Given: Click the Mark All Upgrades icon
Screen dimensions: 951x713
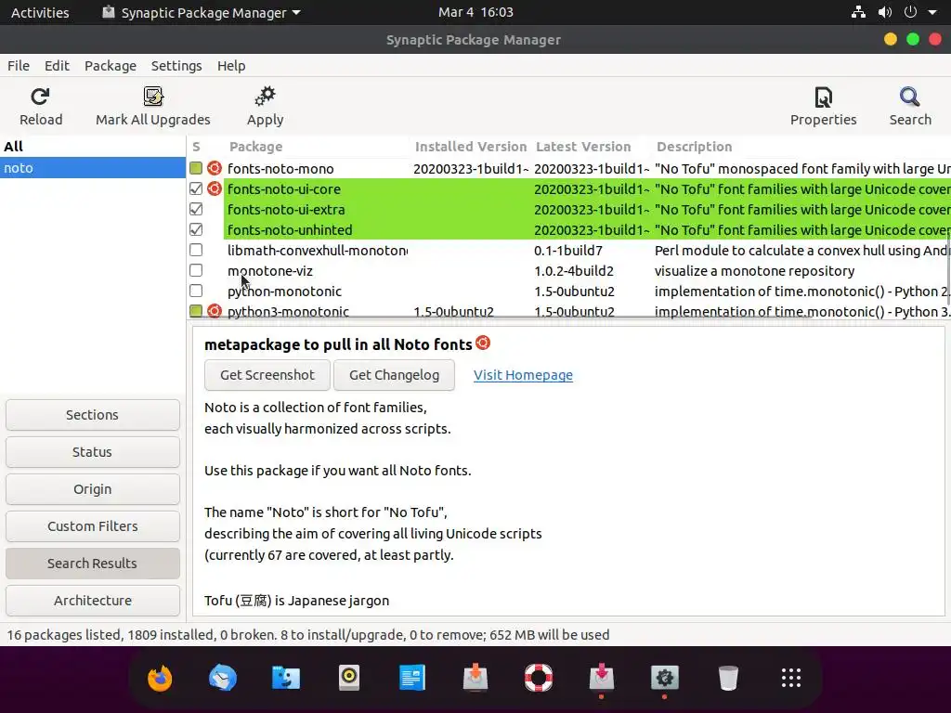Looking at the screenshot, I should pos(153,97).
